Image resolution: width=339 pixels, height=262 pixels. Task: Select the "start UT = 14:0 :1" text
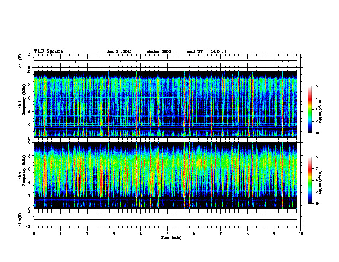click(207, 51)
